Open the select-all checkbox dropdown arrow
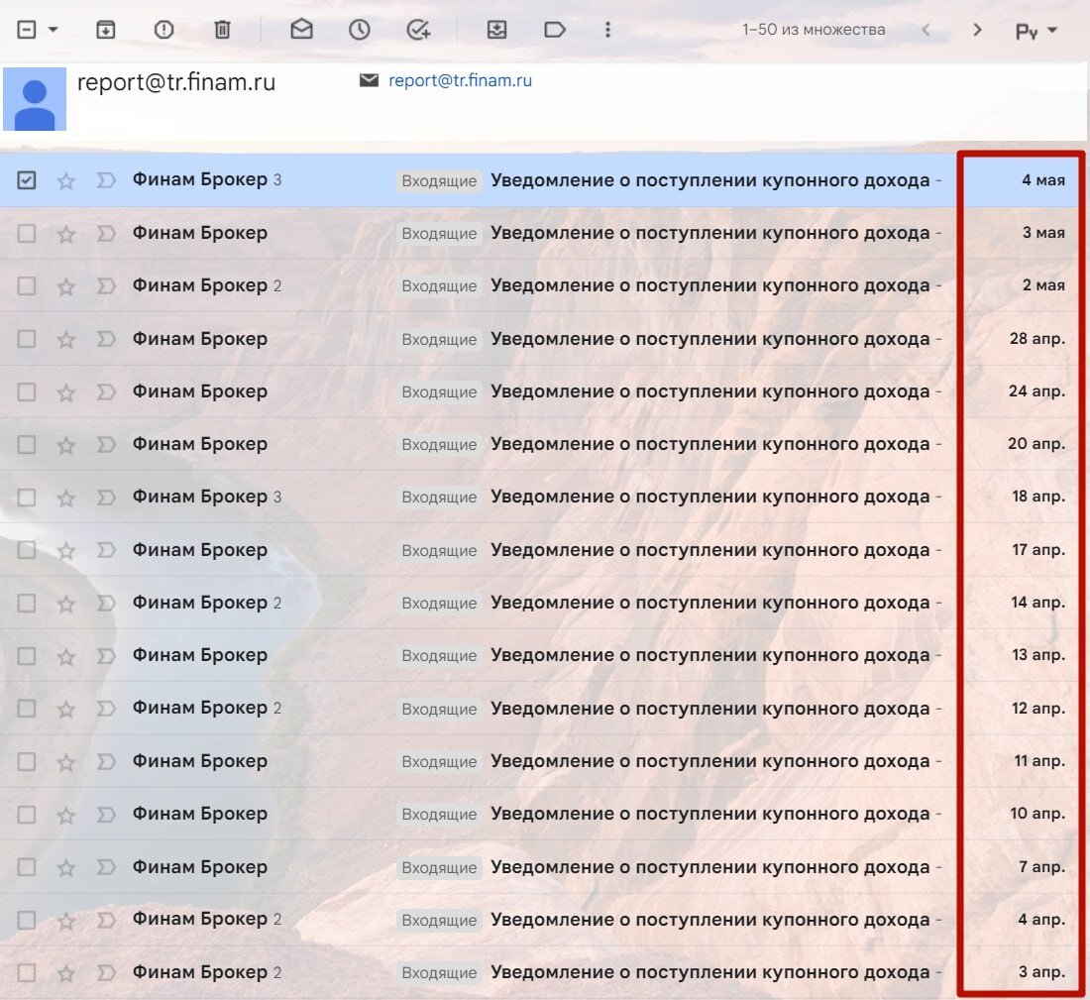Viewport: 1090px width, 1000px height. [x=54, y=30]
